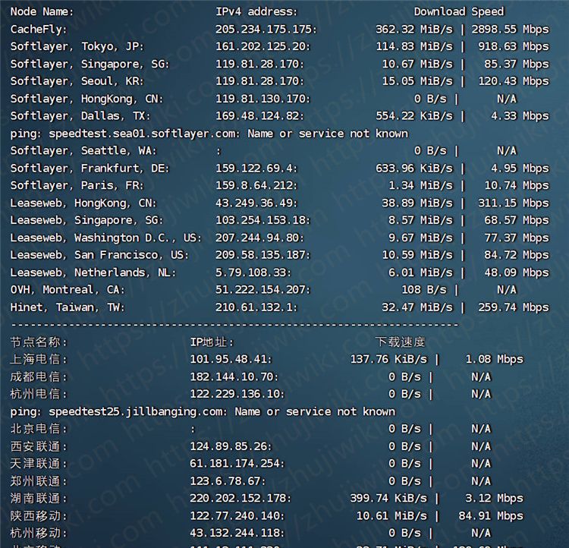Select 'Softlayer, Paris, FR:' label
569x548 pixels.
[x=77, y=185]
